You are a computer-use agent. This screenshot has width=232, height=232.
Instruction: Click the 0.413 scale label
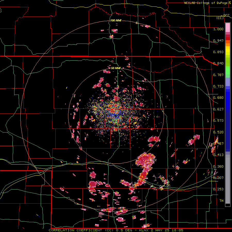click(218, 155)
